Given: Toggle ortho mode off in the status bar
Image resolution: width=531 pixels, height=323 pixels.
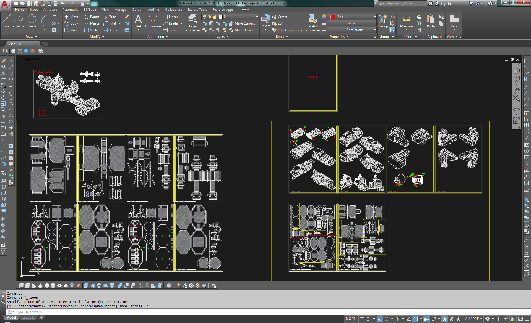Looking at the screenshot, I should tap(380, 319).
